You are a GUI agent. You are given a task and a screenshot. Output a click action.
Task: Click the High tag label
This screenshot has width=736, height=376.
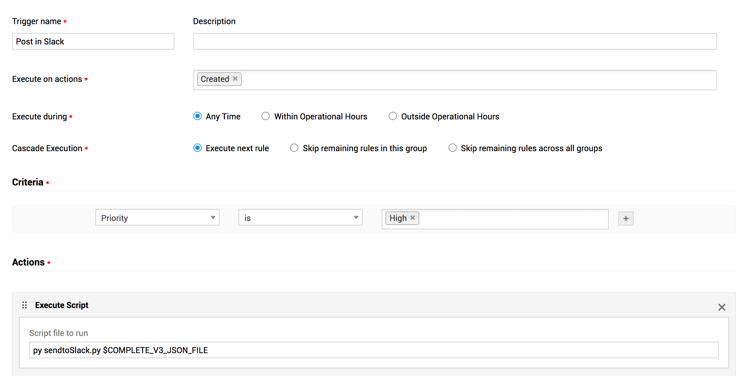tap(398, 218)
